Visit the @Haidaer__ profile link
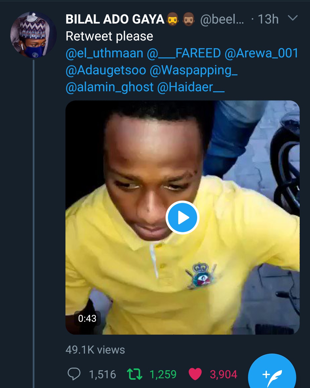Image resolution: width=310 pixels, height=388 pixels. (x=191, y=87)
